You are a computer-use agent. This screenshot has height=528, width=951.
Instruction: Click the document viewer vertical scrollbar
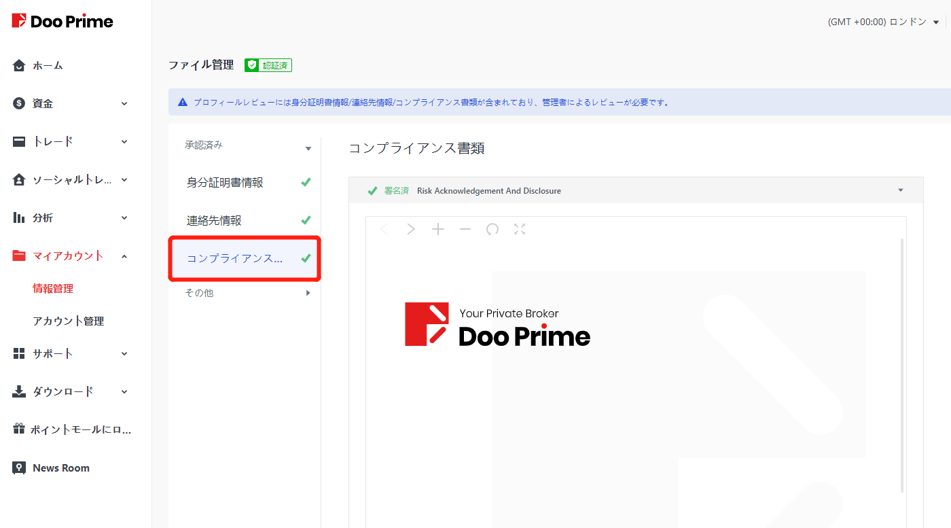902,365
